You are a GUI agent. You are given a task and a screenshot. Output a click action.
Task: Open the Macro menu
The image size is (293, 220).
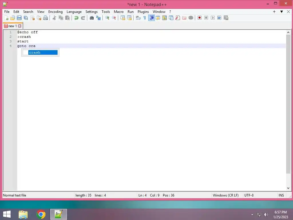click(119, 11)
